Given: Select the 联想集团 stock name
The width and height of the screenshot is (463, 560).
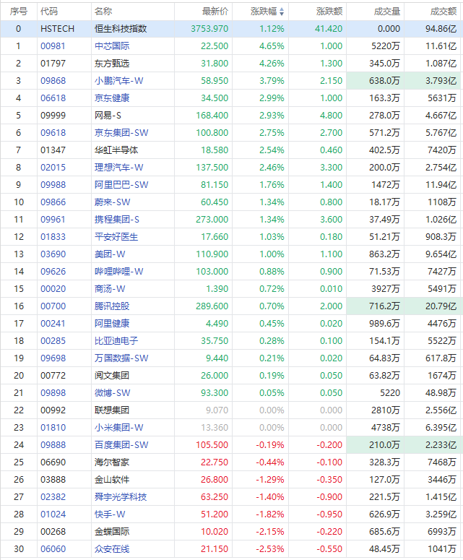Looking at the screenshot, I should (x=112, y=410).
